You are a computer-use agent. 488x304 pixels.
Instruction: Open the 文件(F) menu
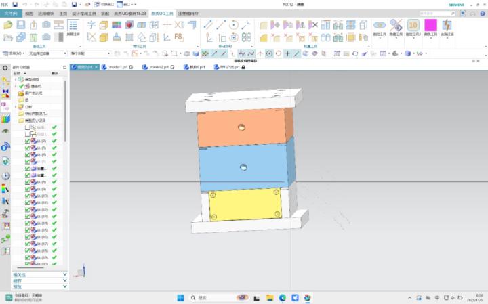click(x=11, y=13)
